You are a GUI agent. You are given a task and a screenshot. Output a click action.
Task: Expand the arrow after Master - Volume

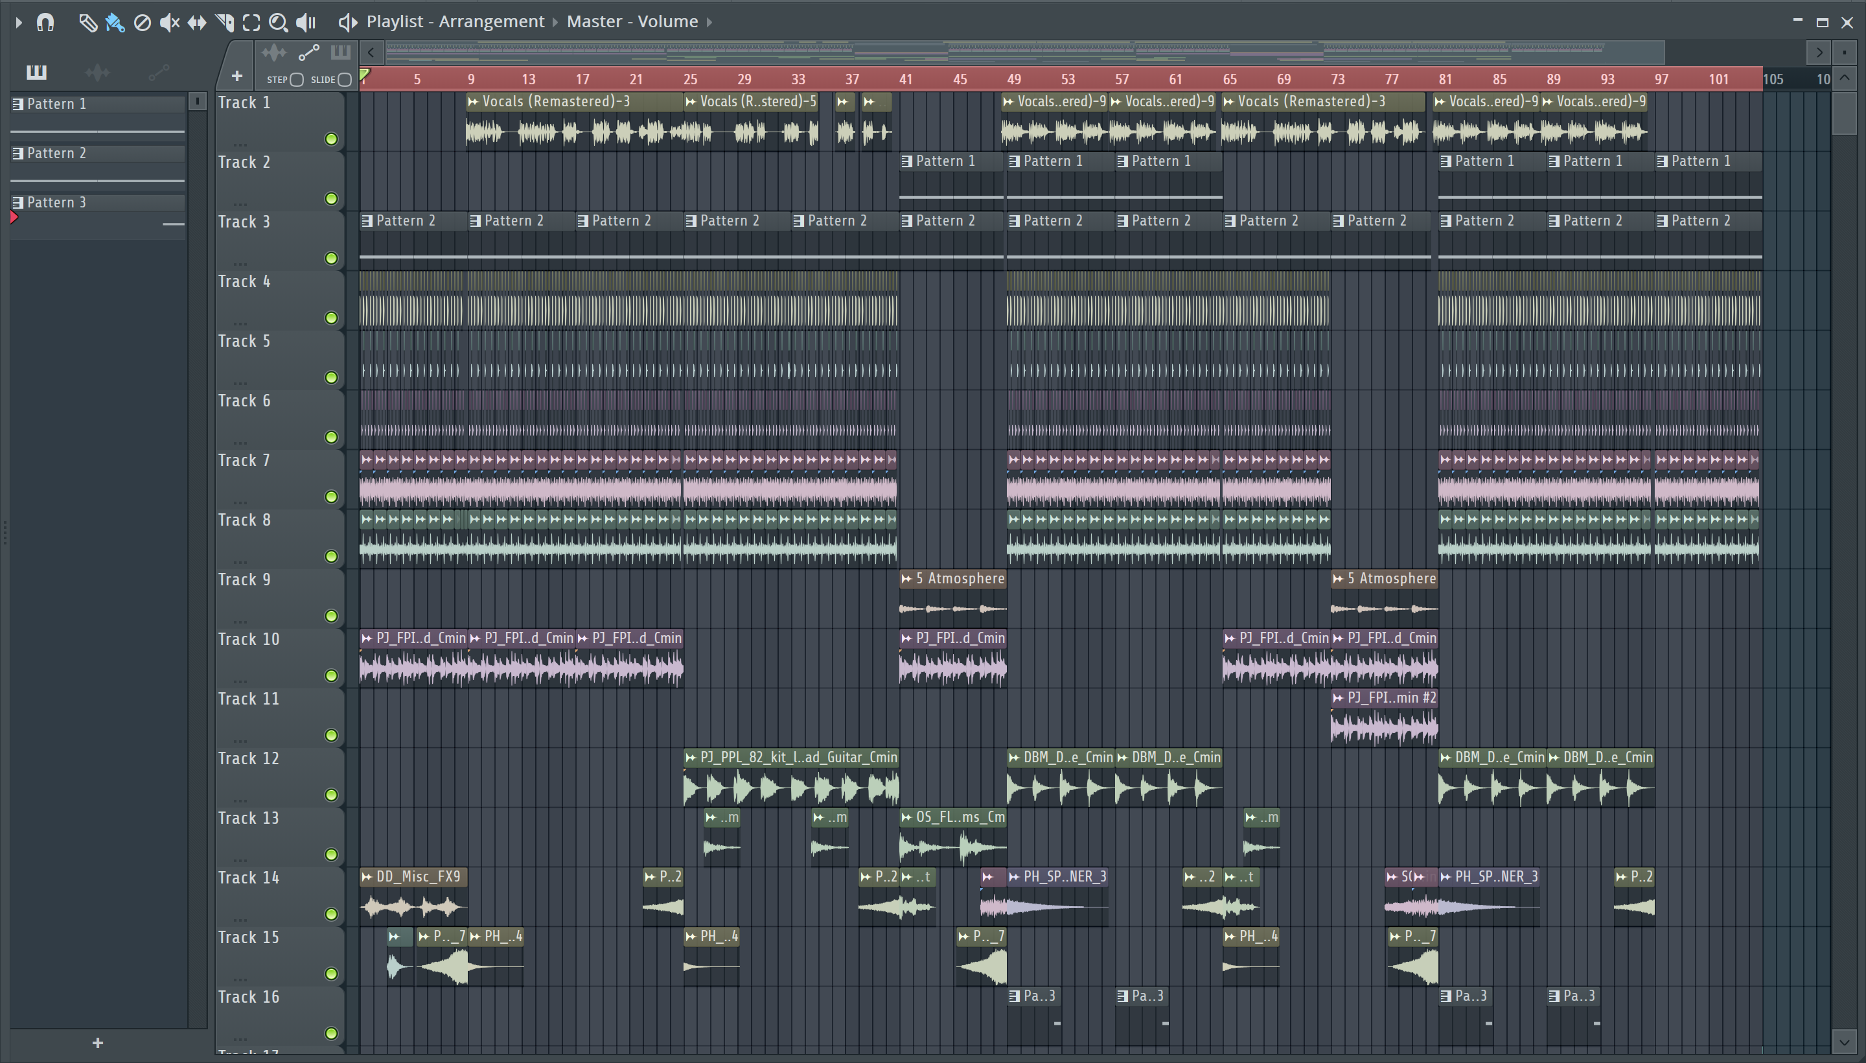click(709, 23)
